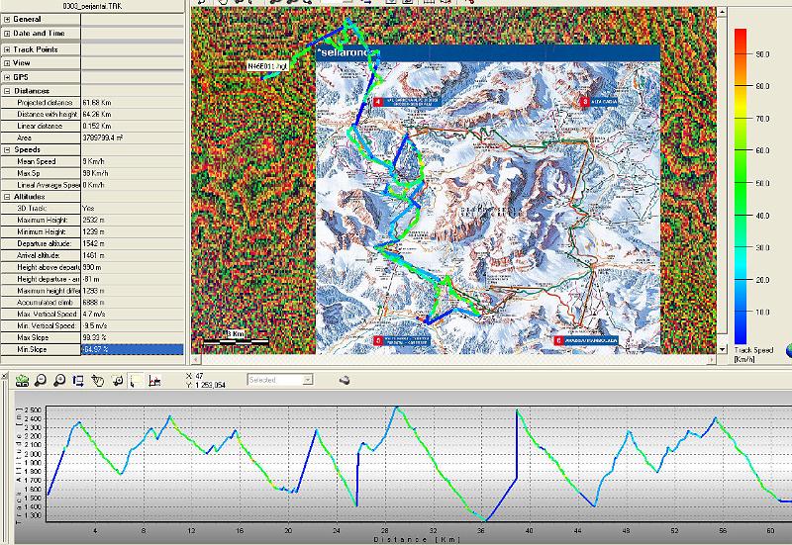Image resolution: width=792 pixels, height=545 pixels.
Task: Click the map vertical scrollbar up arrow
Action: 723,11
